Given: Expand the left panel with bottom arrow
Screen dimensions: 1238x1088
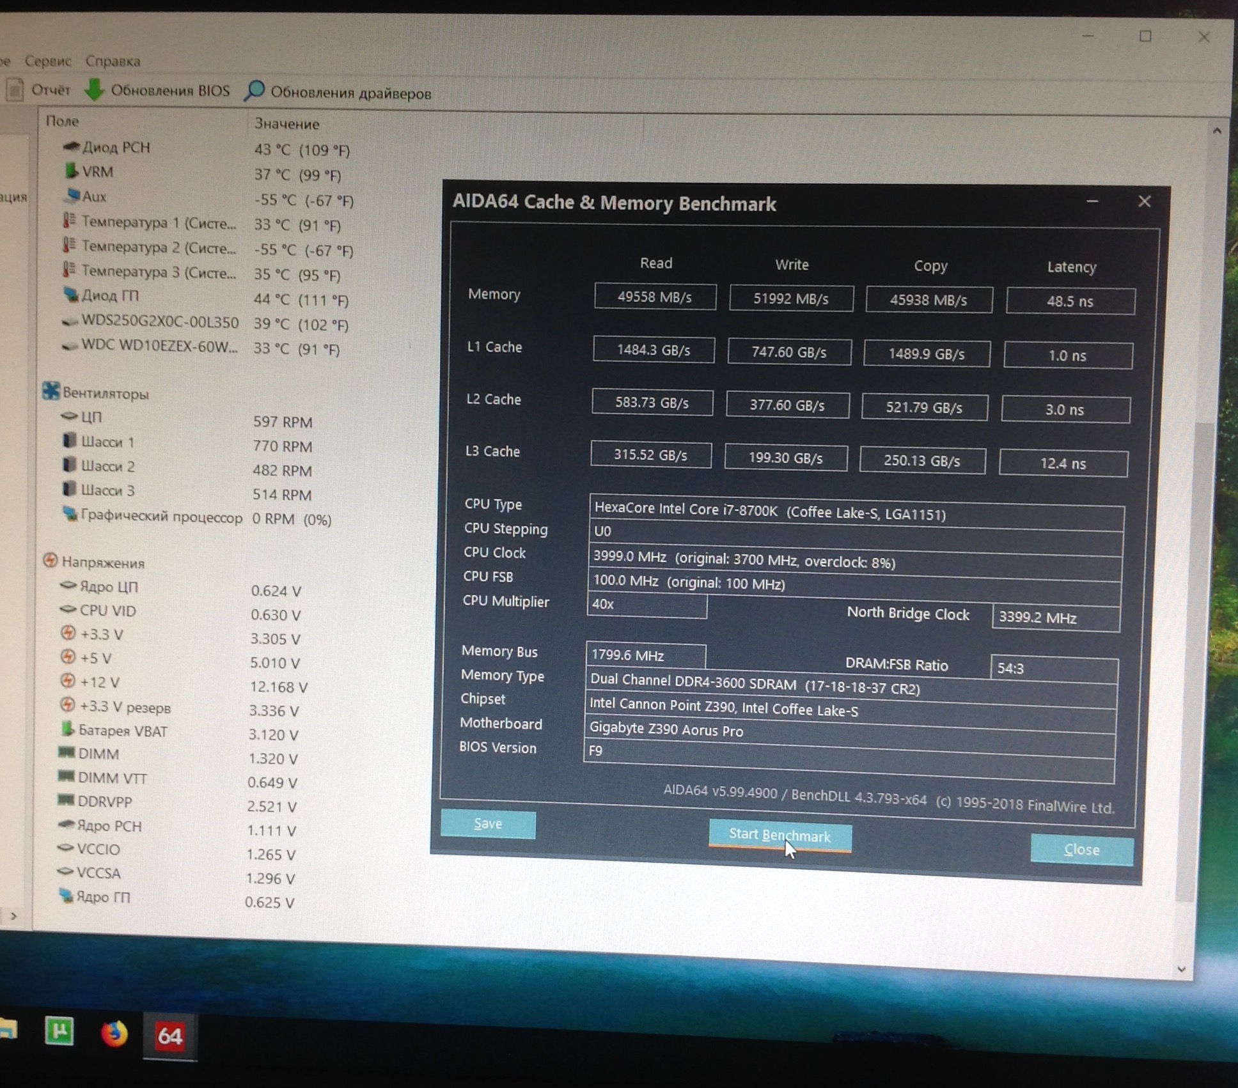Looking at the screenshot, I should [13, 916].
